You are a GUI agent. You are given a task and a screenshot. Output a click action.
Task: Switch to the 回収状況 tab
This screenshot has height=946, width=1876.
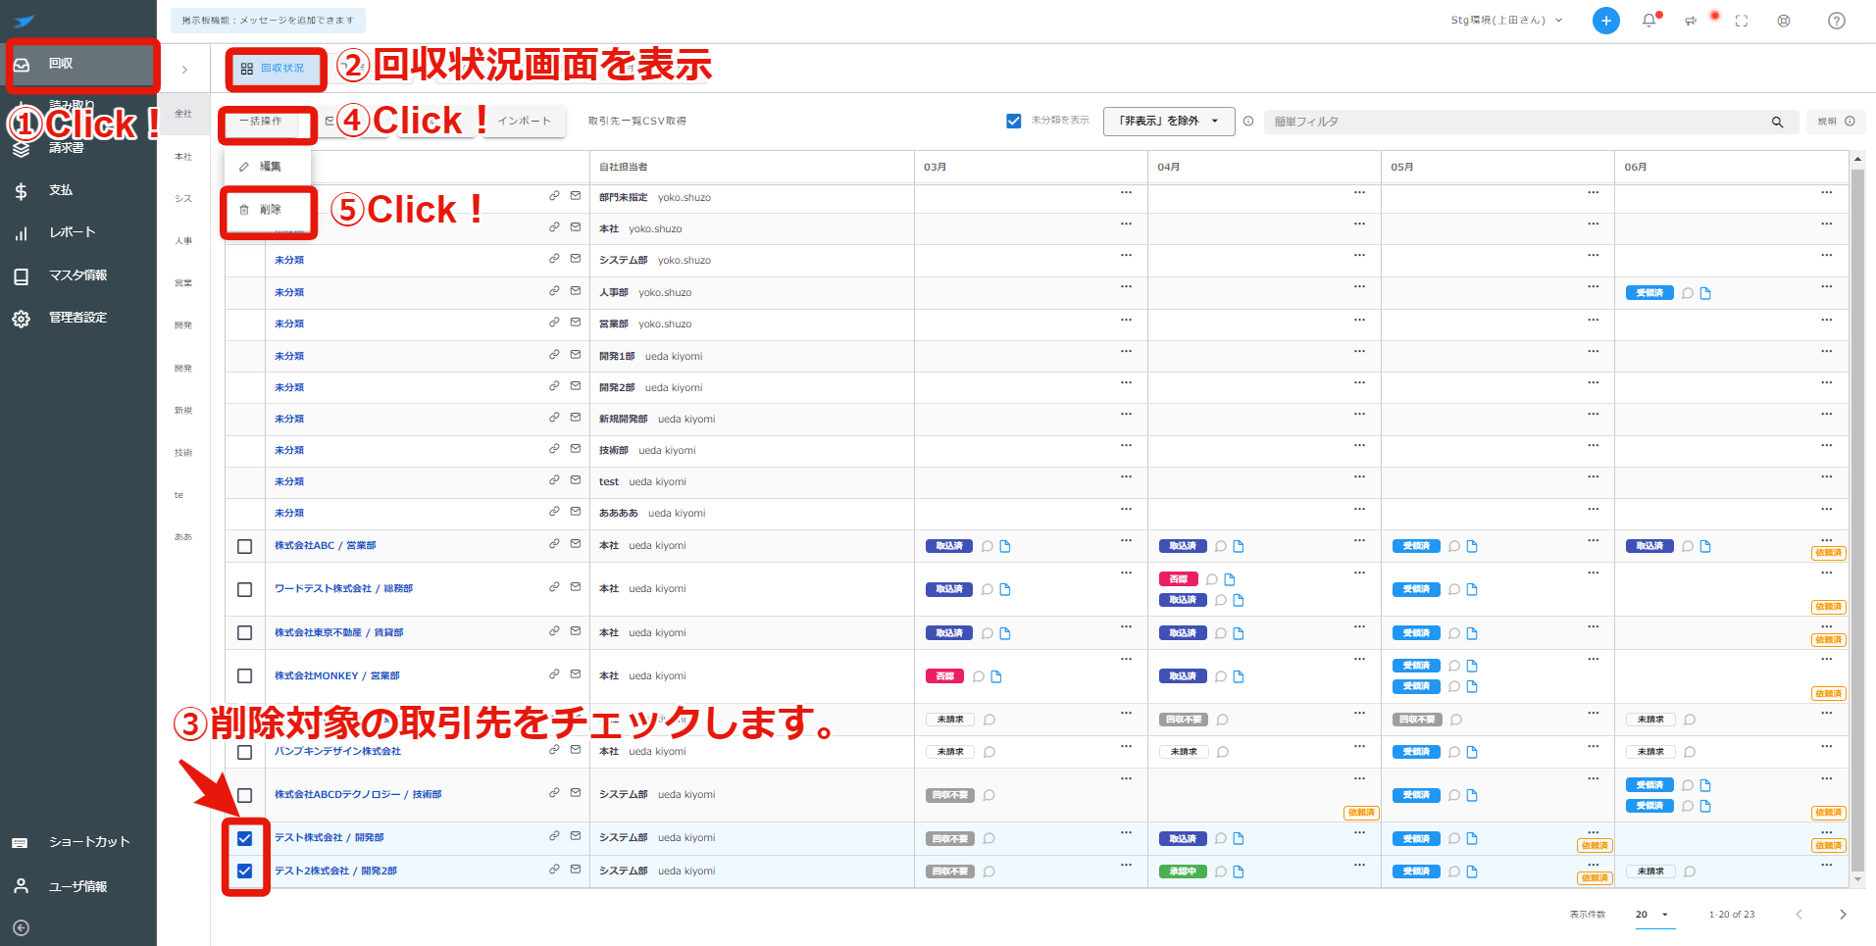point(273,69)
